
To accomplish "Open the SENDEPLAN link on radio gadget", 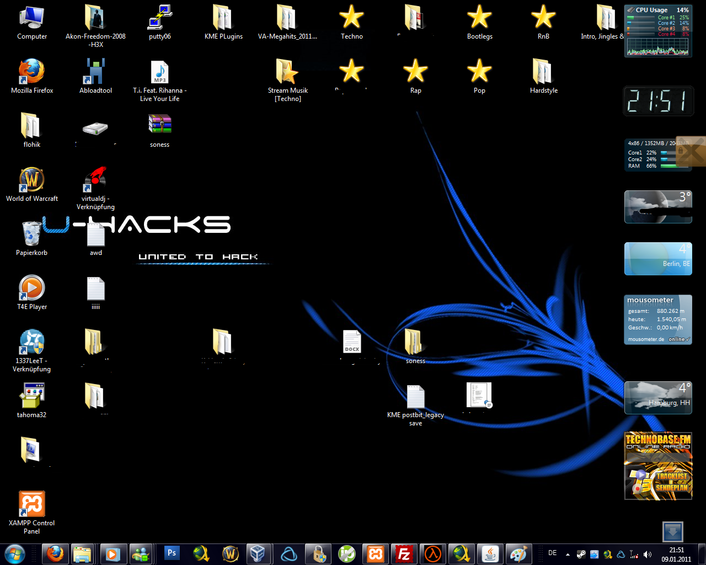I will coord(671,488).
